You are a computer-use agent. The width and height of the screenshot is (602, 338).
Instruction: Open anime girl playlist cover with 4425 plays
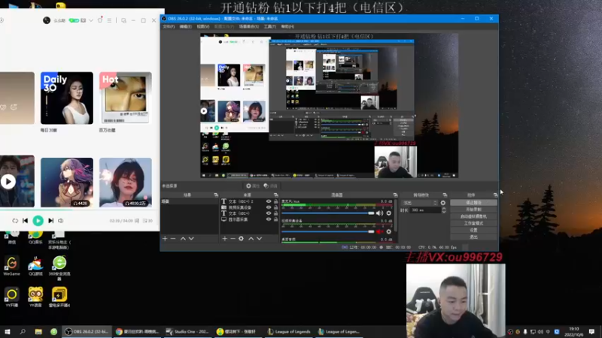[67, 183]
